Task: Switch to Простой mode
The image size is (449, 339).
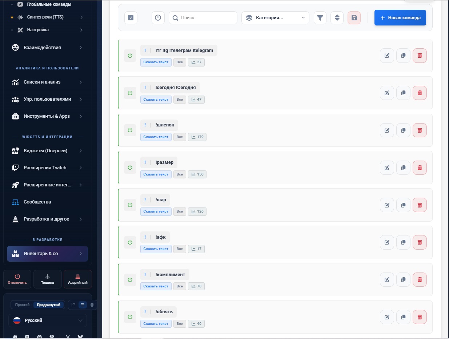Action: pyautogui.click(x=22, y=305)
